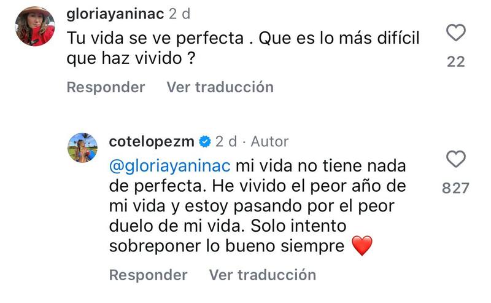Tap Responder under cotelopezm's reply
This screenshot has height=303, width=491.
point(148,274)
